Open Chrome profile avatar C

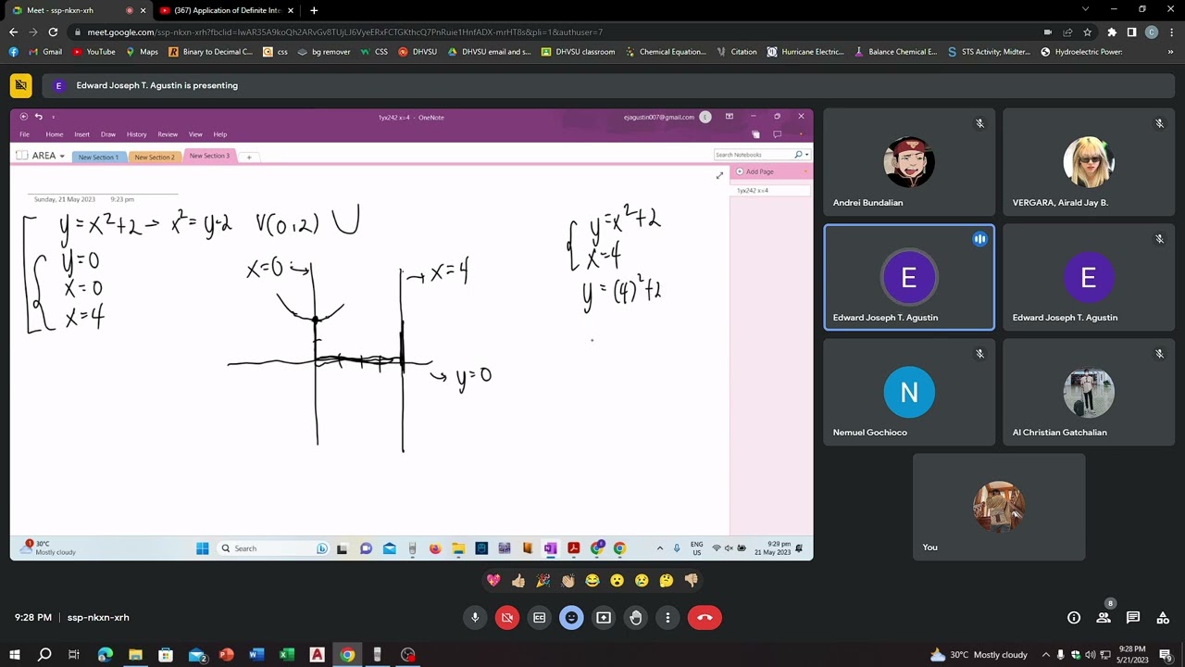point(1152,31)
